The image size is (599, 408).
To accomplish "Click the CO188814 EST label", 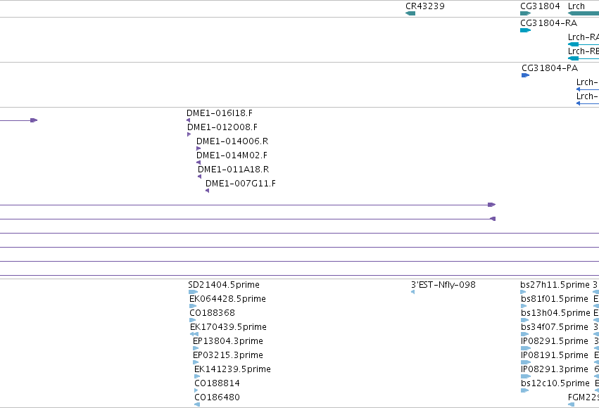I will click(217, 383).
